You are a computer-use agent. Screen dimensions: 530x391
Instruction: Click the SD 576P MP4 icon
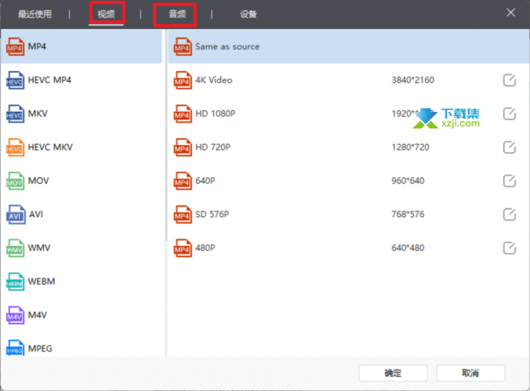click(x=182, y=215)
